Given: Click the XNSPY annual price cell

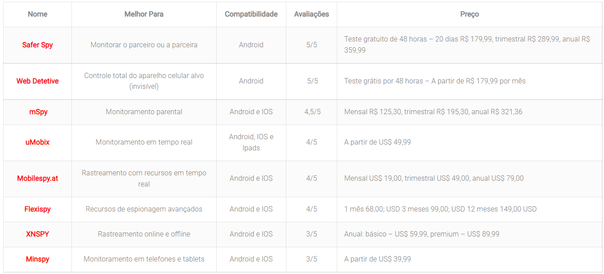Looking at the screenshot, I should pyautogui.click(x=421, y=234).
